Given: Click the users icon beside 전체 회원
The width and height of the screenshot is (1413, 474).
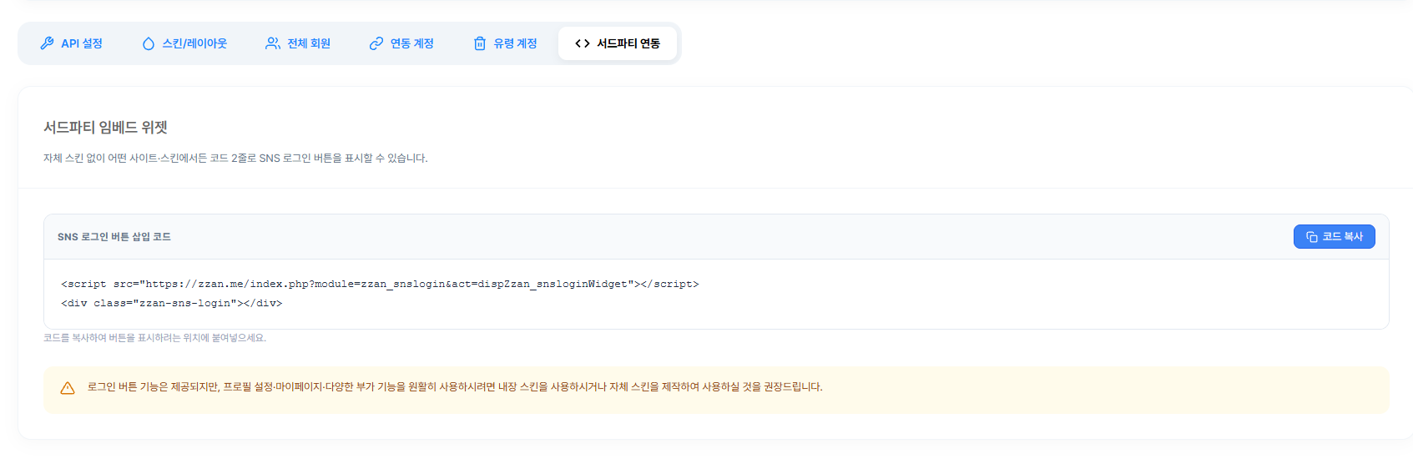Looking at the screenshot, I should 273,43.
